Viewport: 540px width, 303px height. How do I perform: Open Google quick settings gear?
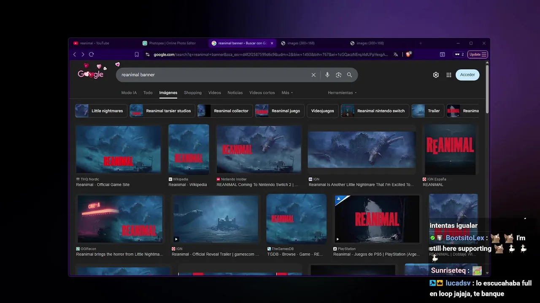[x=436, y=75]
